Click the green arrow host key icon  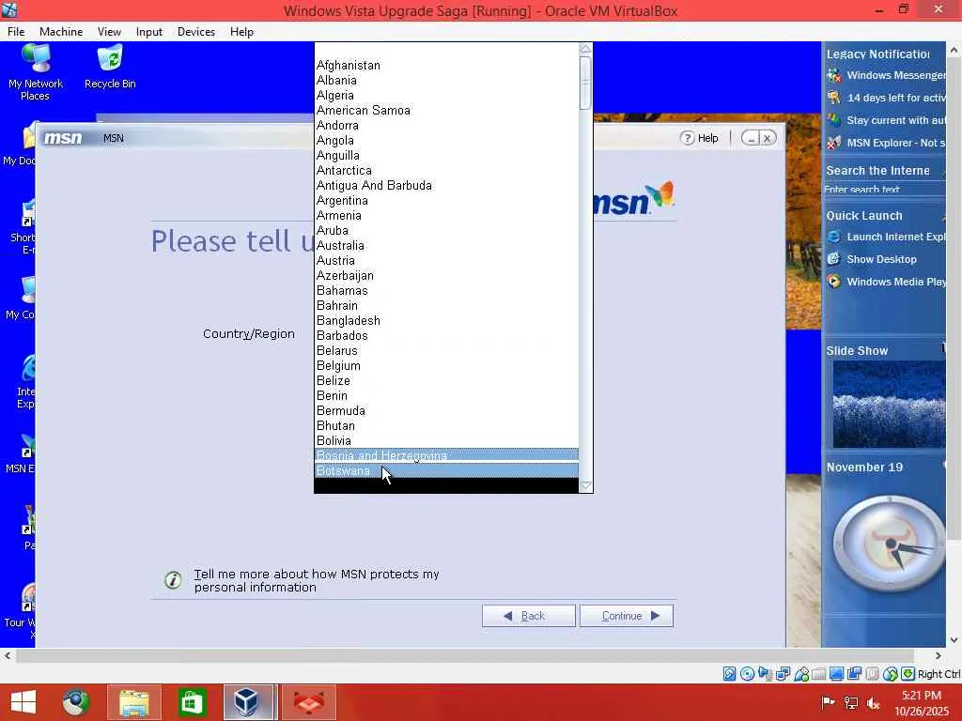(x=908, y=674)
